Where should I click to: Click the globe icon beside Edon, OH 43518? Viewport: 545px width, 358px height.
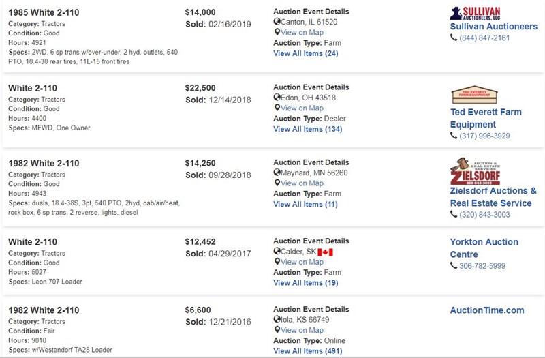(x=277, y=97)
